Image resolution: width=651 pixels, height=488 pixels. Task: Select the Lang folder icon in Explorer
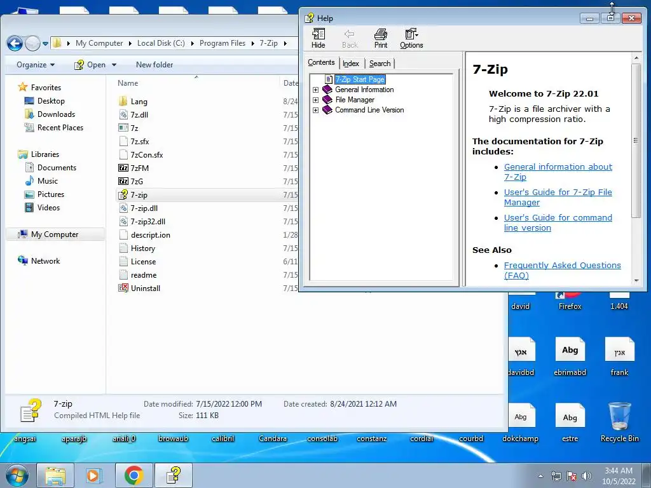[x=123, y=101]
